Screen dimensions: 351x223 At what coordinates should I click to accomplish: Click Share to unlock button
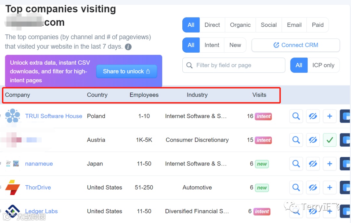126,72
